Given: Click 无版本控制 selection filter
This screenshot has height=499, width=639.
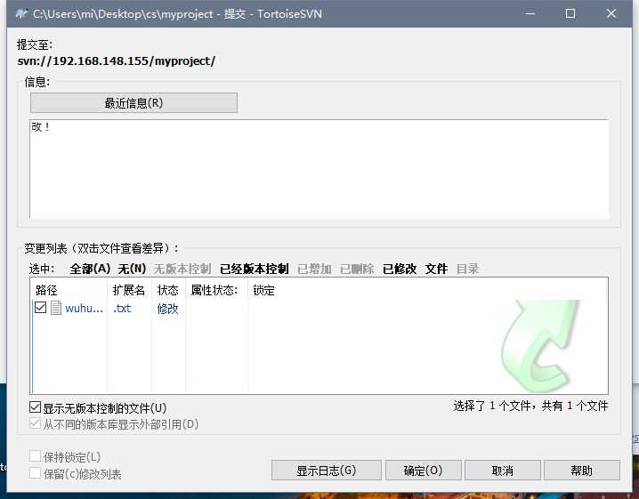Looking at the screenshot, I should tap(182, 269).
